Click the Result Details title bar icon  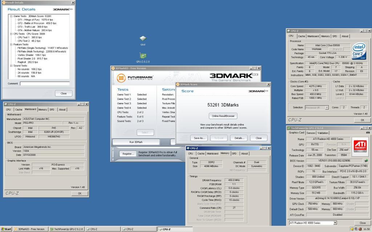tap(4, 3)
